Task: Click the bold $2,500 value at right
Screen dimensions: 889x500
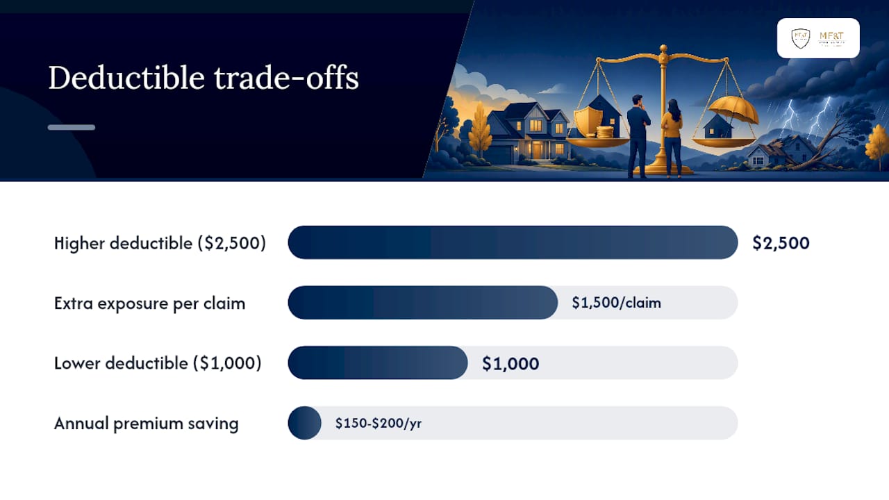Action: tap(781, 243)
